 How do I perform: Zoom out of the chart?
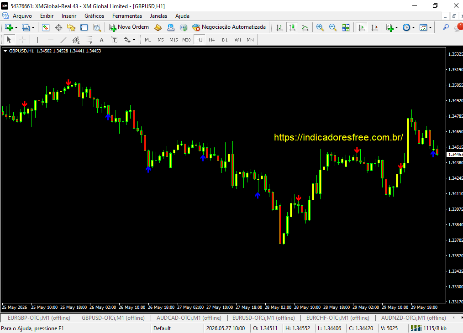click(332, 27)
